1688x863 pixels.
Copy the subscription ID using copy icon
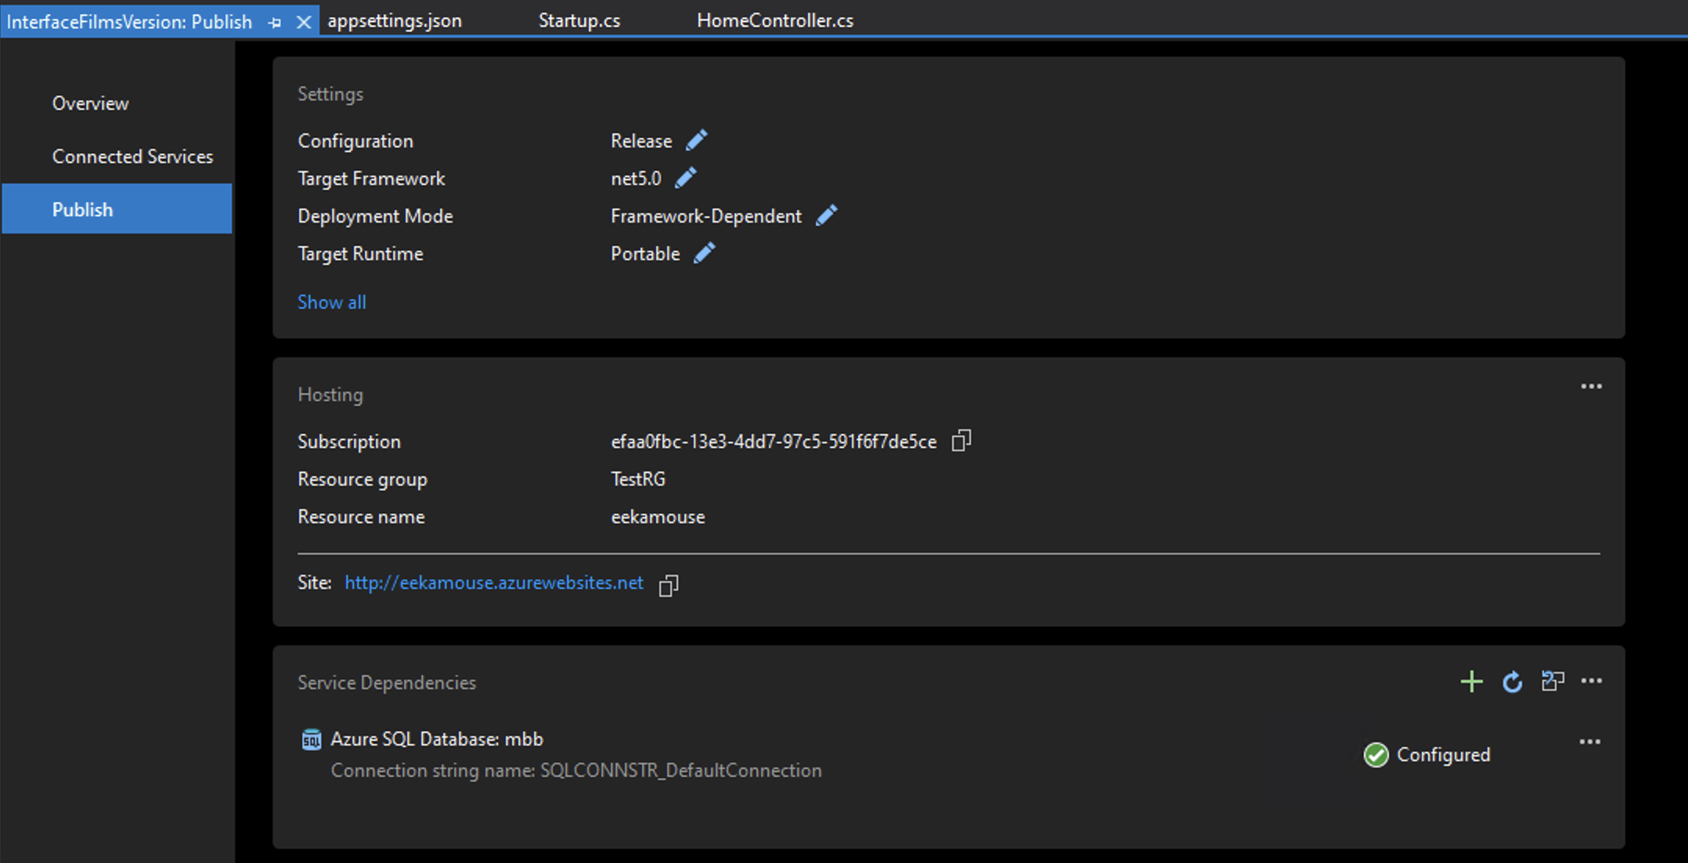(962, 441)
